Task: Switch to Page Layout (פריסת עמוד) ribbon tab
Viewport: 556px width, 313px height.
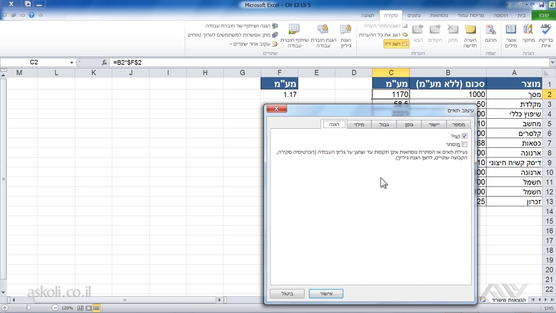Action: (x=471, y=15)
